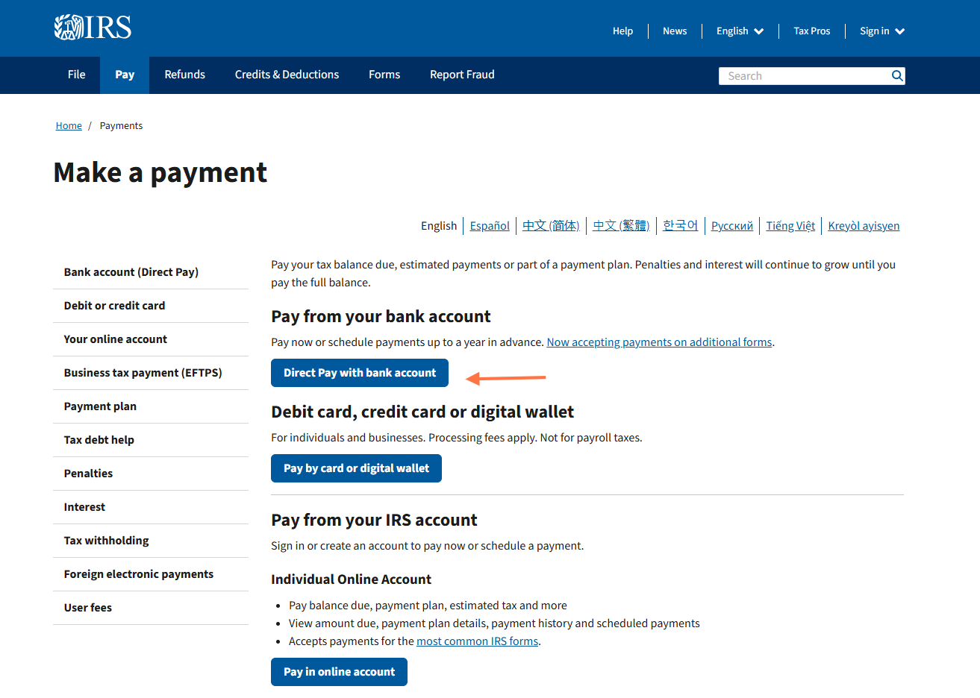980x698 pixels.
Task: Open the English language dropdown in header
Action: click(x=740, y=31)
